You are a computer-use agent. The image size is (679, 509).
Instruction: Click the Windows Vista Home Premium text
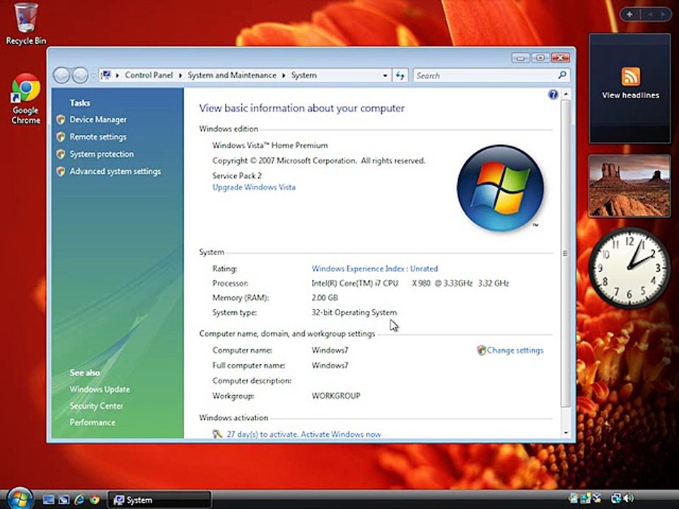tap(269, 146)
